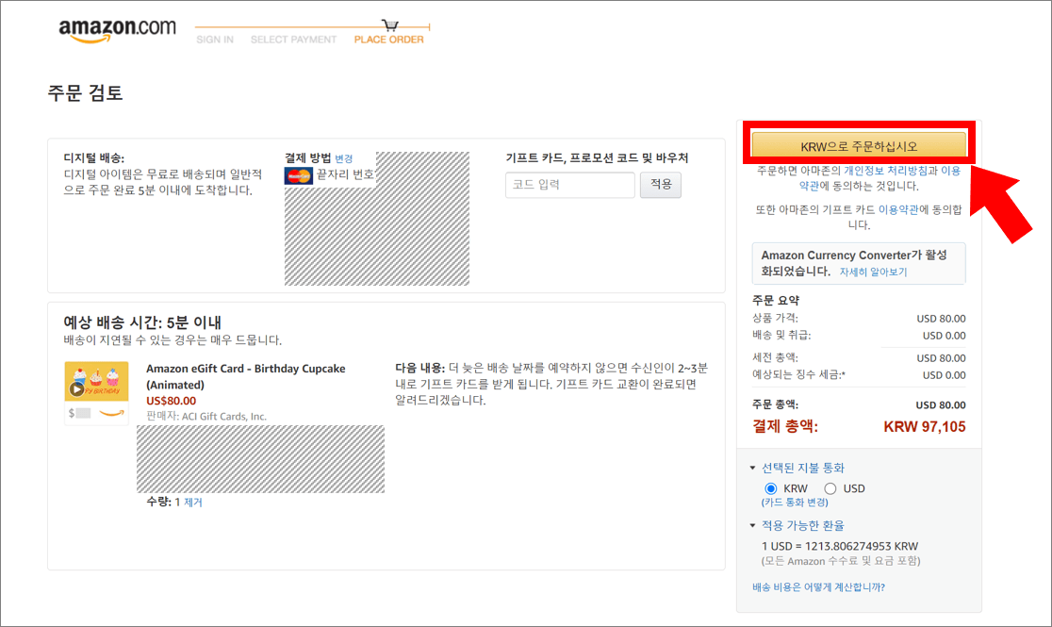Go to the SIGN IN step
Screen dimensions: 1052x627
coord(215,40)
